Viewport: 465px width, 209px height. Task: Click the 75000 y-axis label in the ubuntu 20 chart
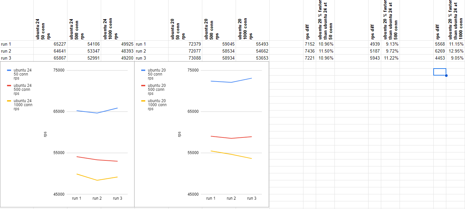pyautogui.click(x=193, y=70)
